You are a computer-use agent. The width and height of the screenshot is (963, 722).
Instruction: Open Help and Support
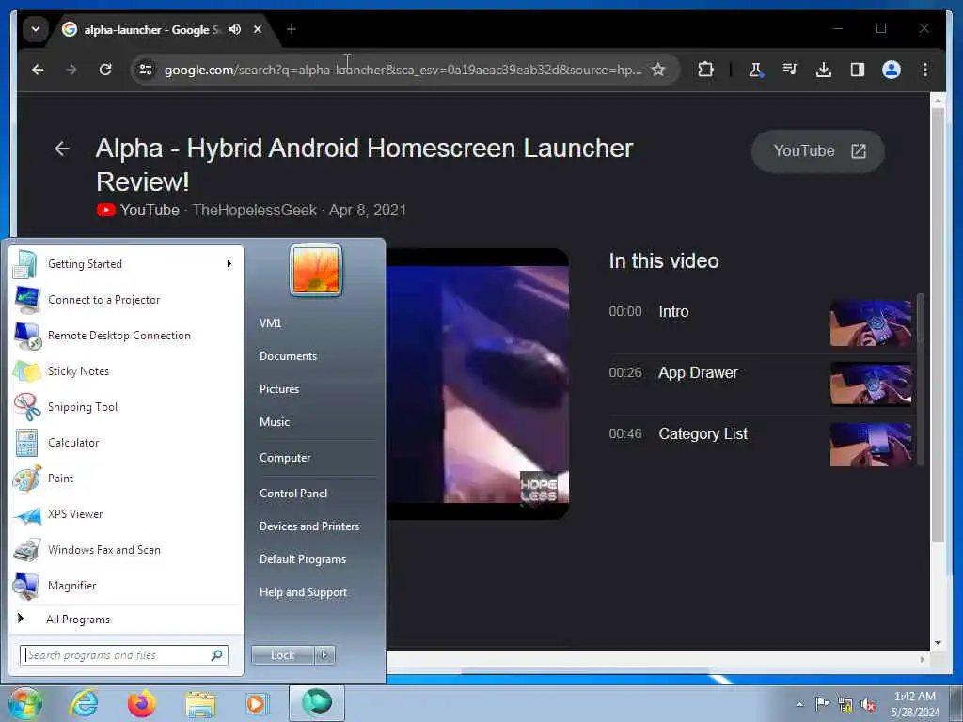point(303,592)
